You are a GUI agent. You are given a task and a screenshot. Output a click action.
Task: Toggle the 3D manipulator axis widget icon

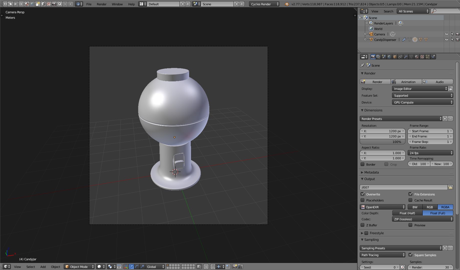(126, 267)
